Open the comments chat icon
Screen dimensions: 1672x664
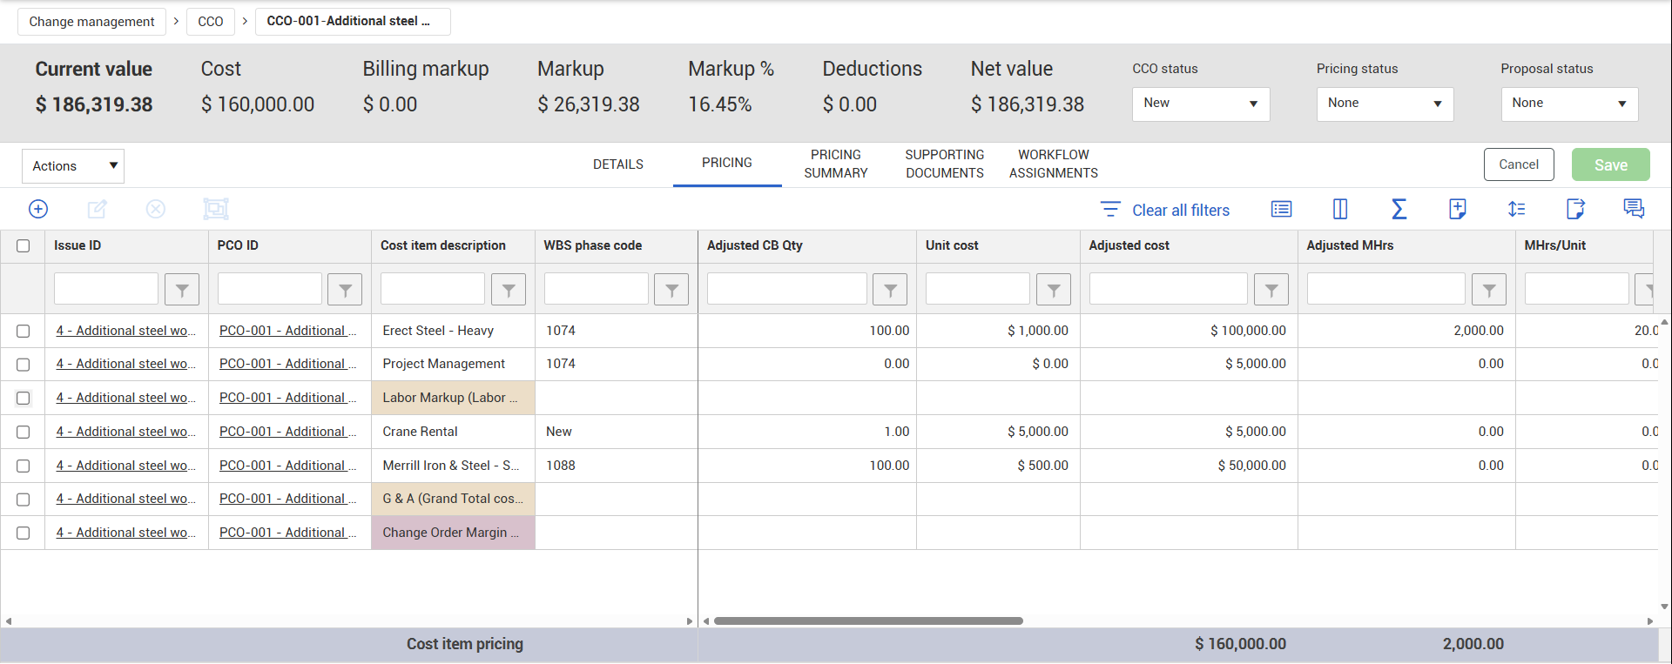1634,209
